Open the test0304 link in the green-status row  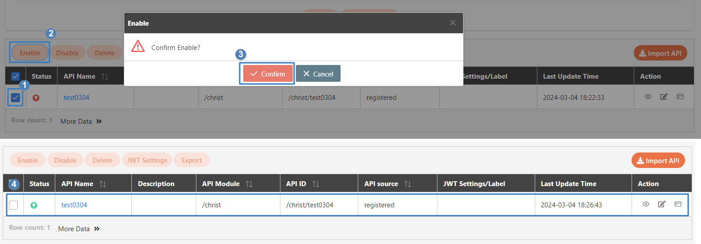[x=74, y=205]
